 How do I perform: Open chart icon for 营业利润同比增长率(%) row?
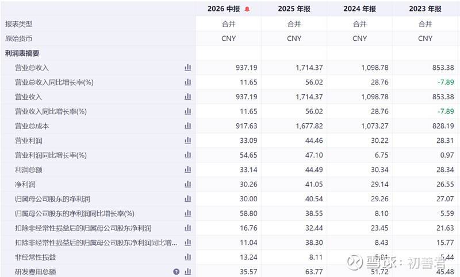point(188,155)
